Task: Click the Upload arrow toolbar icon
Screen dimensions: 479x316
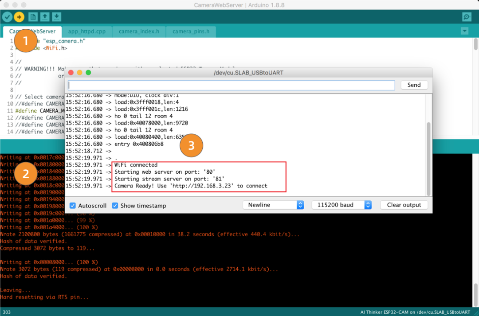Action: [19, 17]
